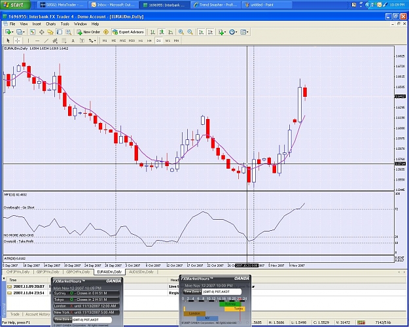Open the New Chart toolbar icon
This screenshot has width=409, height=327.
pos(8,32)
